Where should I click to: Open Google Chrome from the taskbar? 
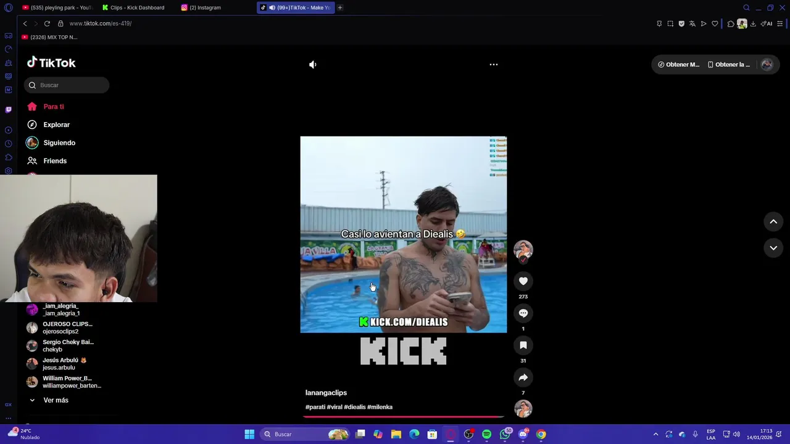click(541, 434)
